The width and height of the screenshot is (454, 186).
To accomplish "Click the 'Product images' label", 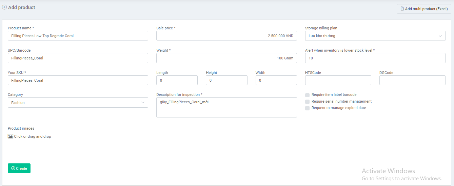I will [x=21, y=128].
